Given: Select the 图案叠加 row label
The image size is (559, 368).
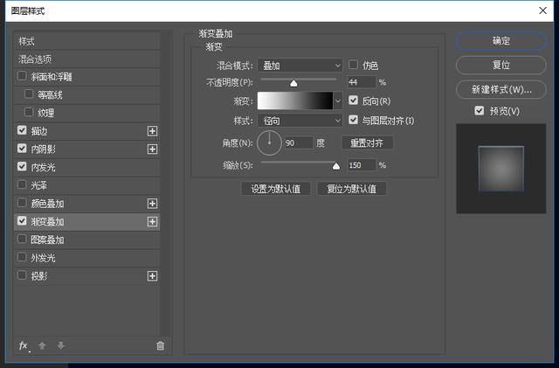Looking at the screenshot, I should point(47,240).
